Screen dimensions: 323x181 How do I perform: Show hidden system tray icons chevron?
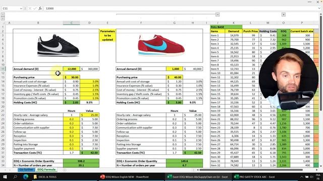click(x=302, y=176)
